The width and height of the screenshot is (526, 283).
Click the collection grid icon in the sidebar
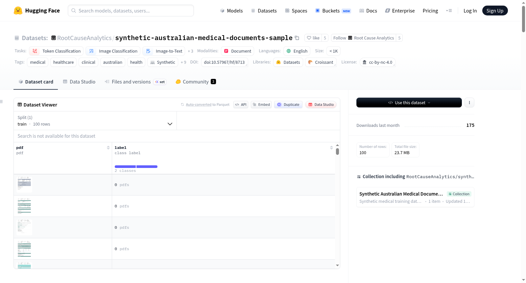(359, 177)
